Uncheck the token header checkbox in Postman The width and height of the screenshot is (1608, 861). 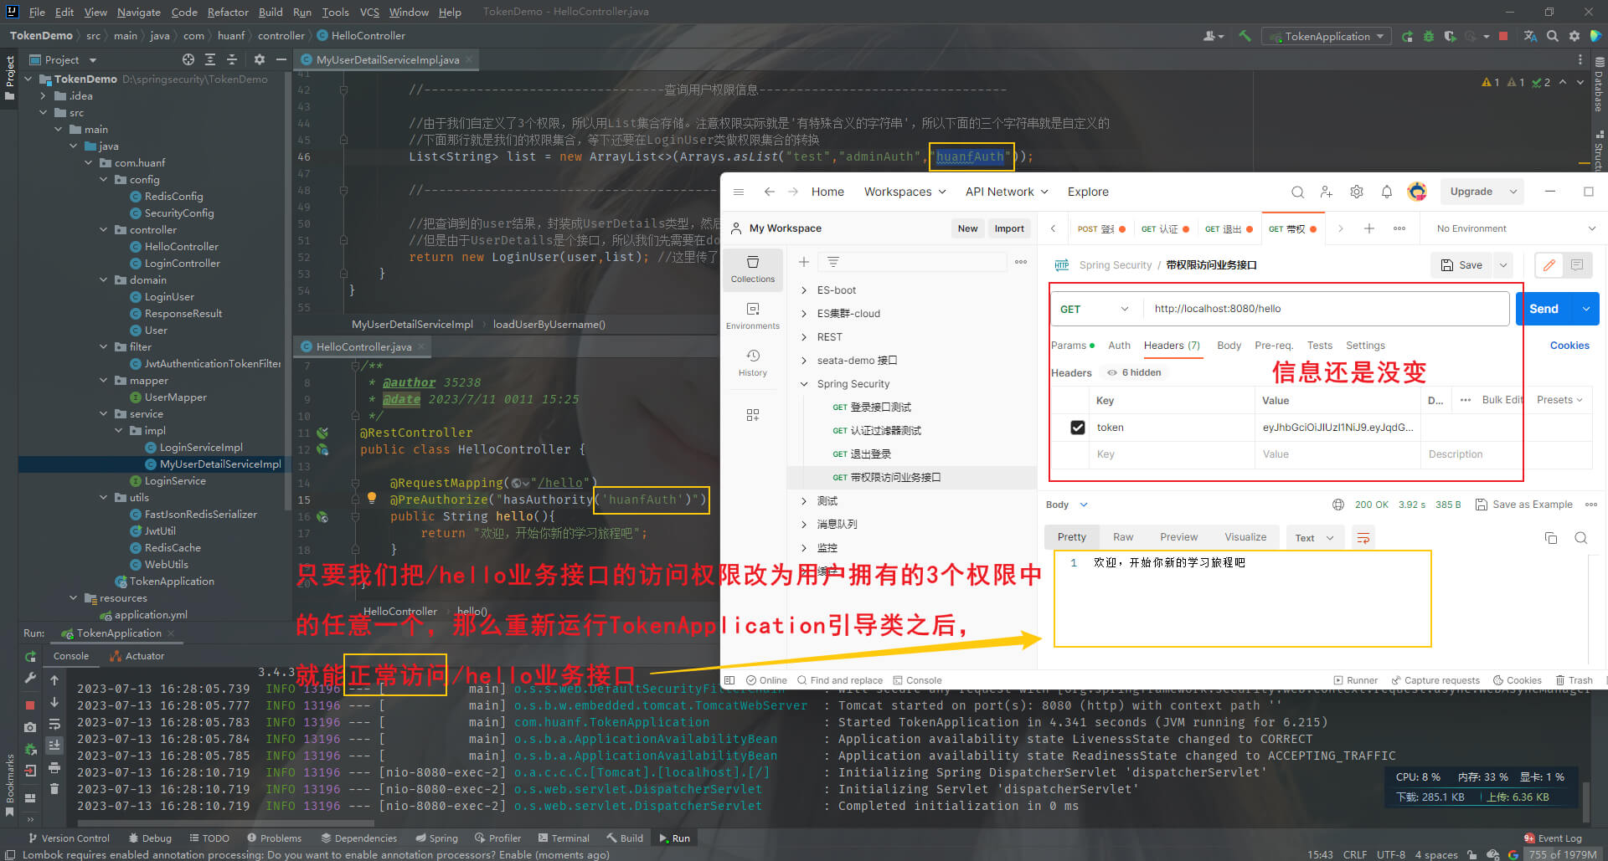[1078, 428]
